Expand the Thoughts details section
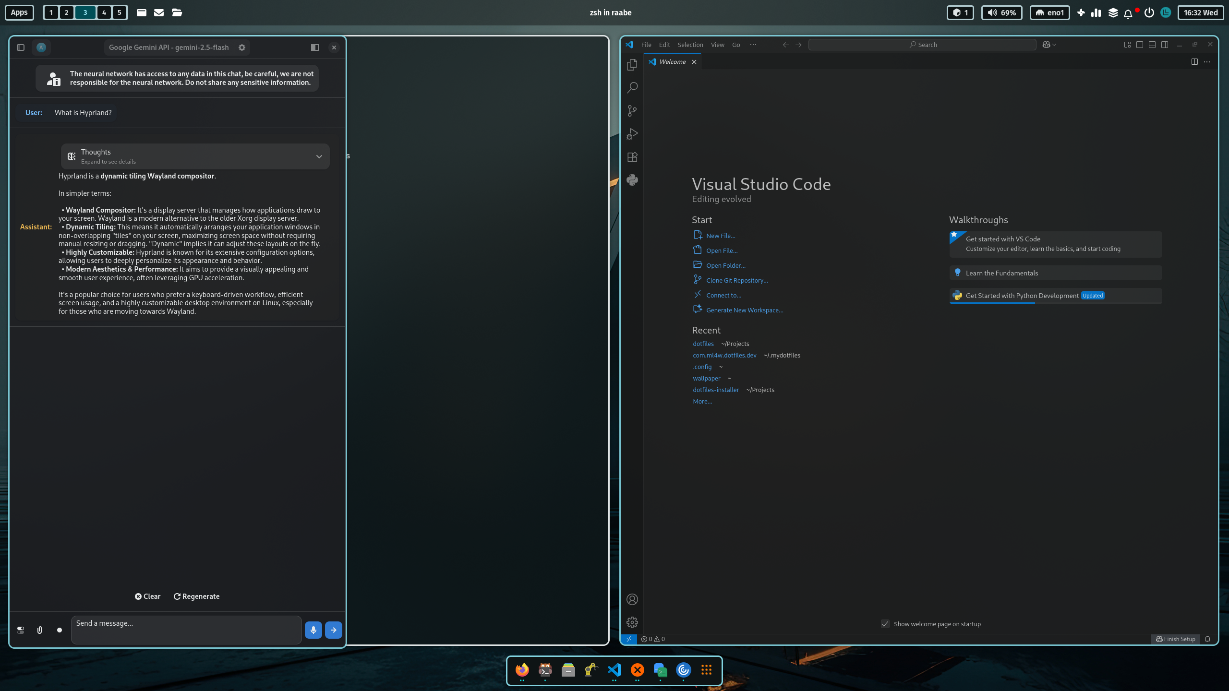Screen dimensions: 1229x691 coord(319,156)
